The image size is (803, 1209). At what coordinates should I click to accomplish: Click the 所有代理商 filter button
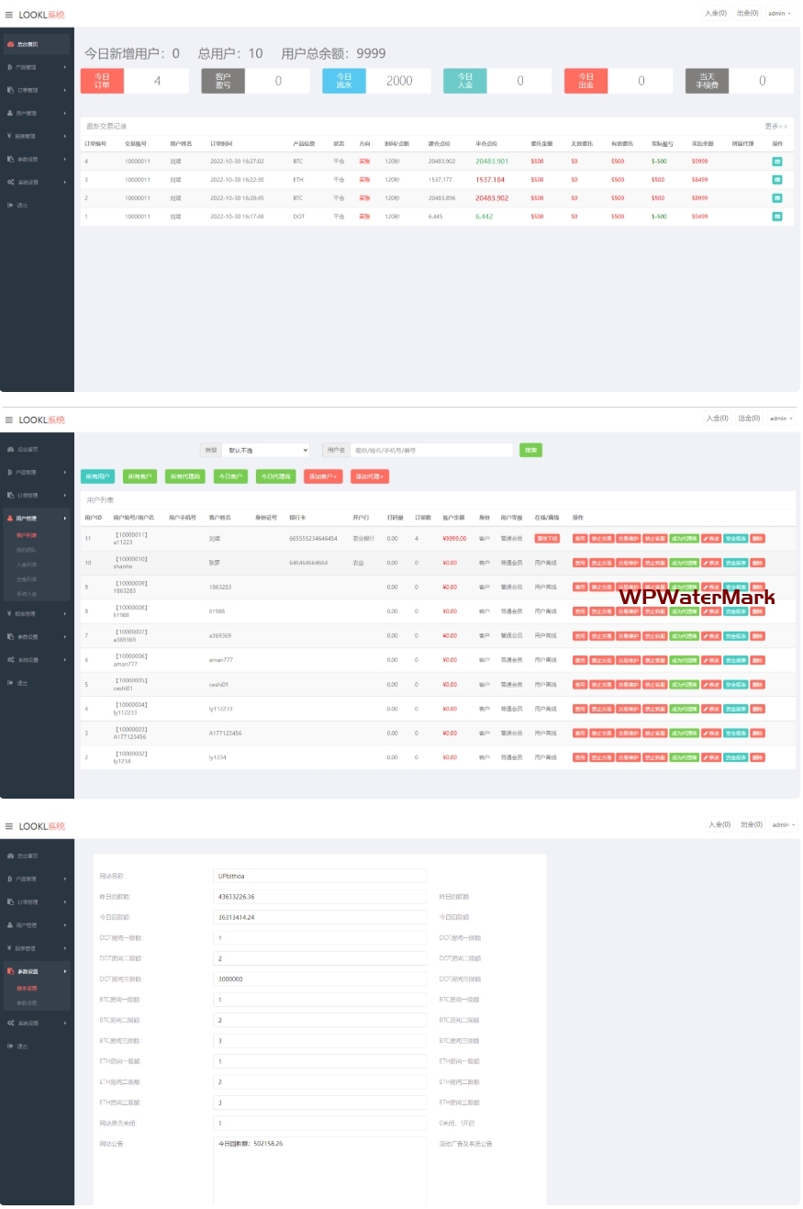coord(185,476)
